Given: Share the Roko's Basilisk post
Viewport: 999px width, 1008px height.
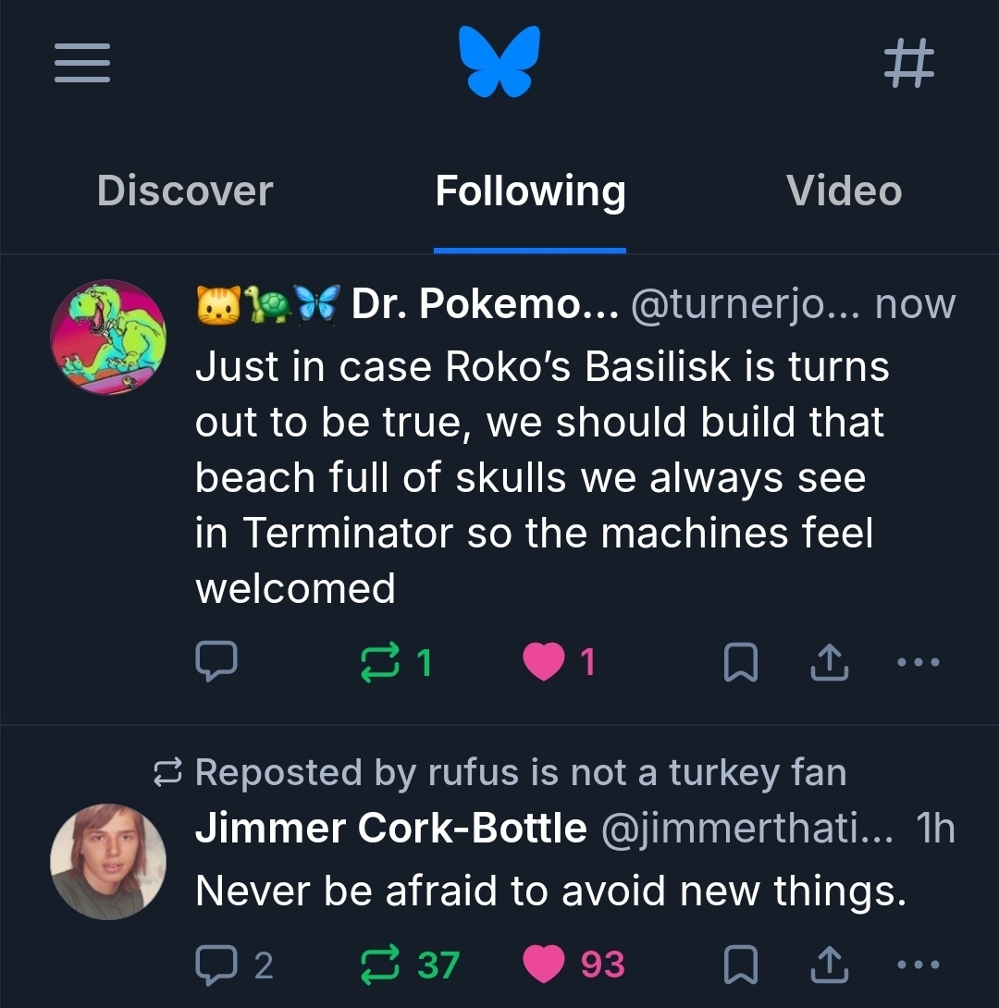Looking at the screenshot, I should tap(830, 662).
